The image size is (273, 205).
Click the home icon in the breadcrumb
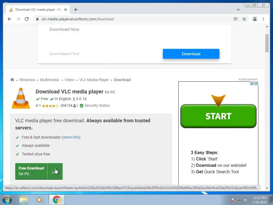tap(12, 80)
